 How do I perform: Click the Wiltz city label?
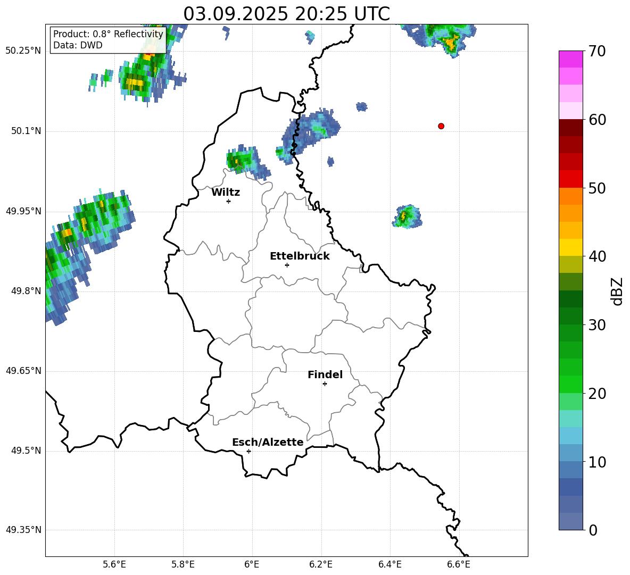[226, 193]
